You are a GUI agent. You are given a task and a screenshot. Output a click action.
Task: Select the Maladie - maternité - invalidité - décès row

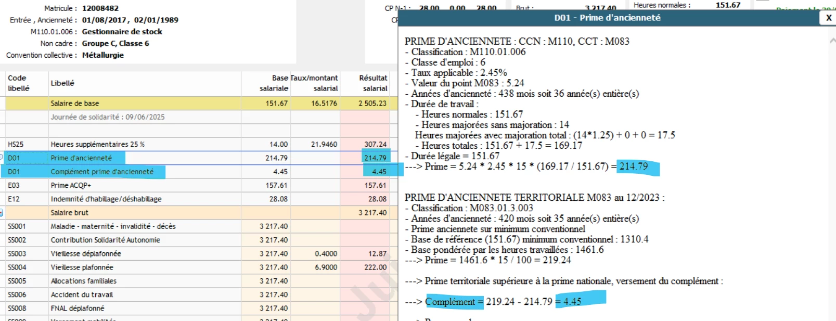(113, 226)
